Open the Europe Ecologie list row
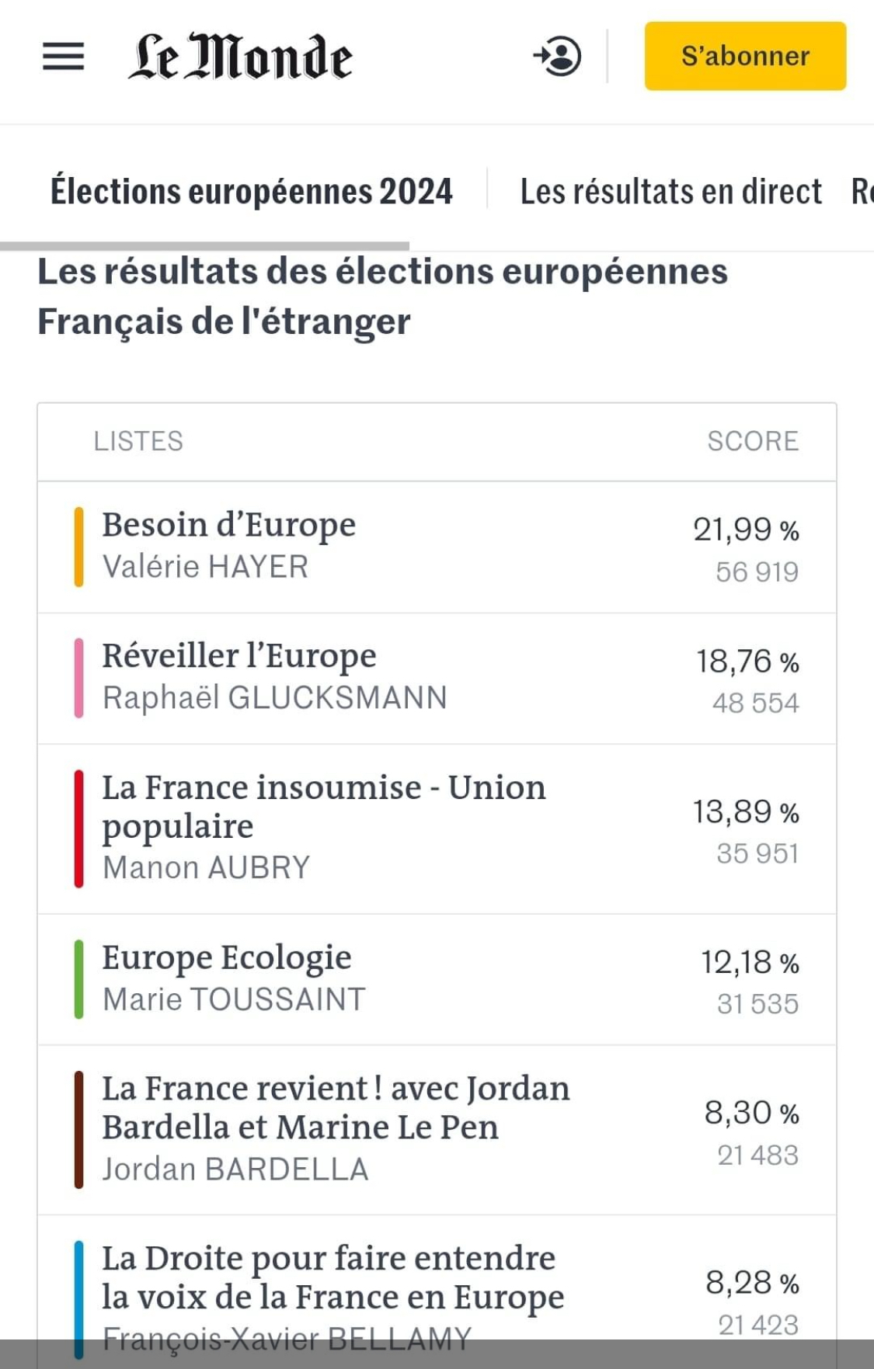The width and height of the screenshot is (874, 1369). click(x=227, y=958)
